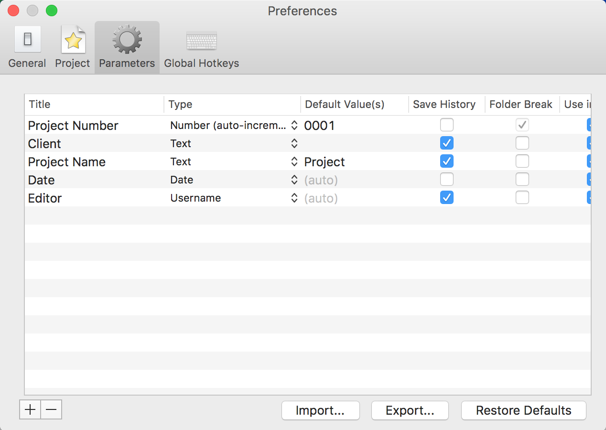The image size is (606, 430).
Task: Enable Folder Break for Project Name
Action: click(x=522, y=161)
